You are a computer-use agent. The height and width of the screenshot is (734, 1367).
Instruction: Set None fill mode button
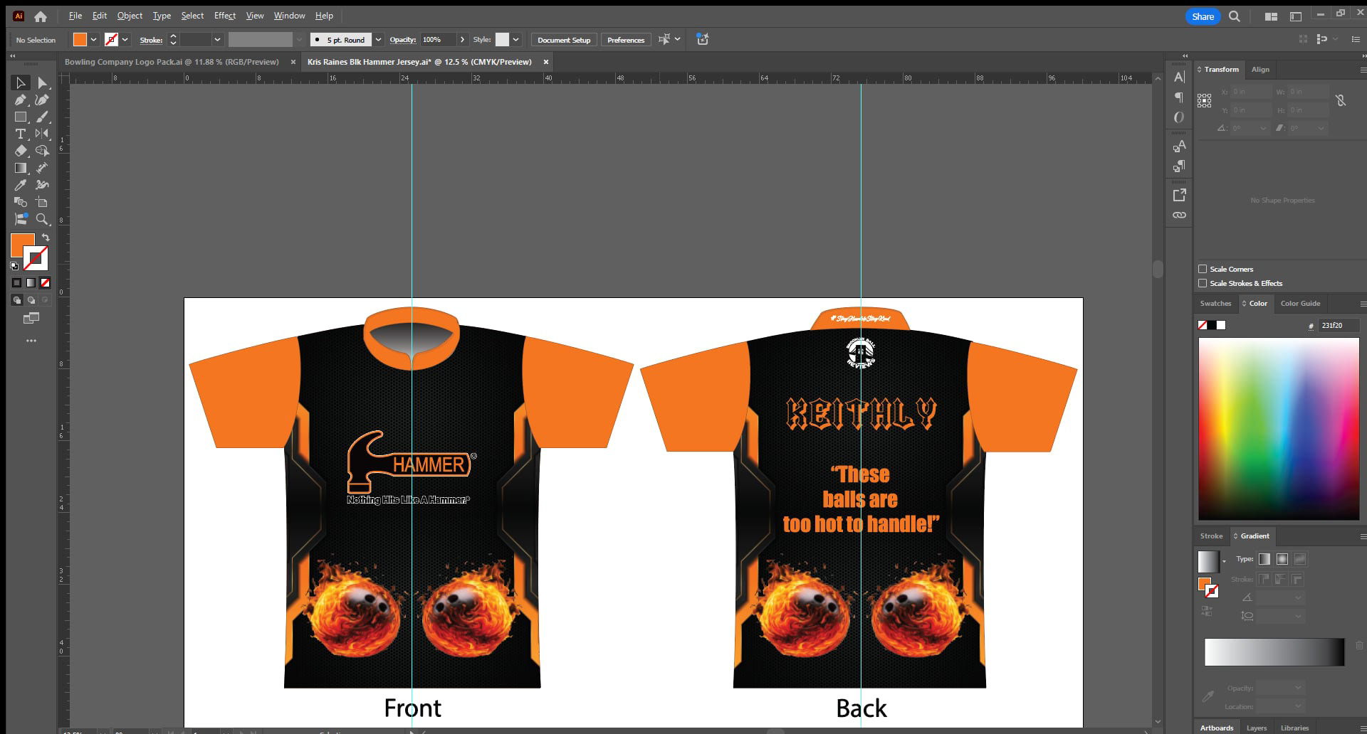45,283
